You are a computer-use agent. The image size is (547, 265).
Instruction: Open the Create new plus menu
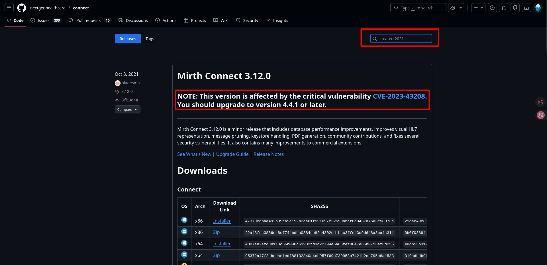(478, 8)
